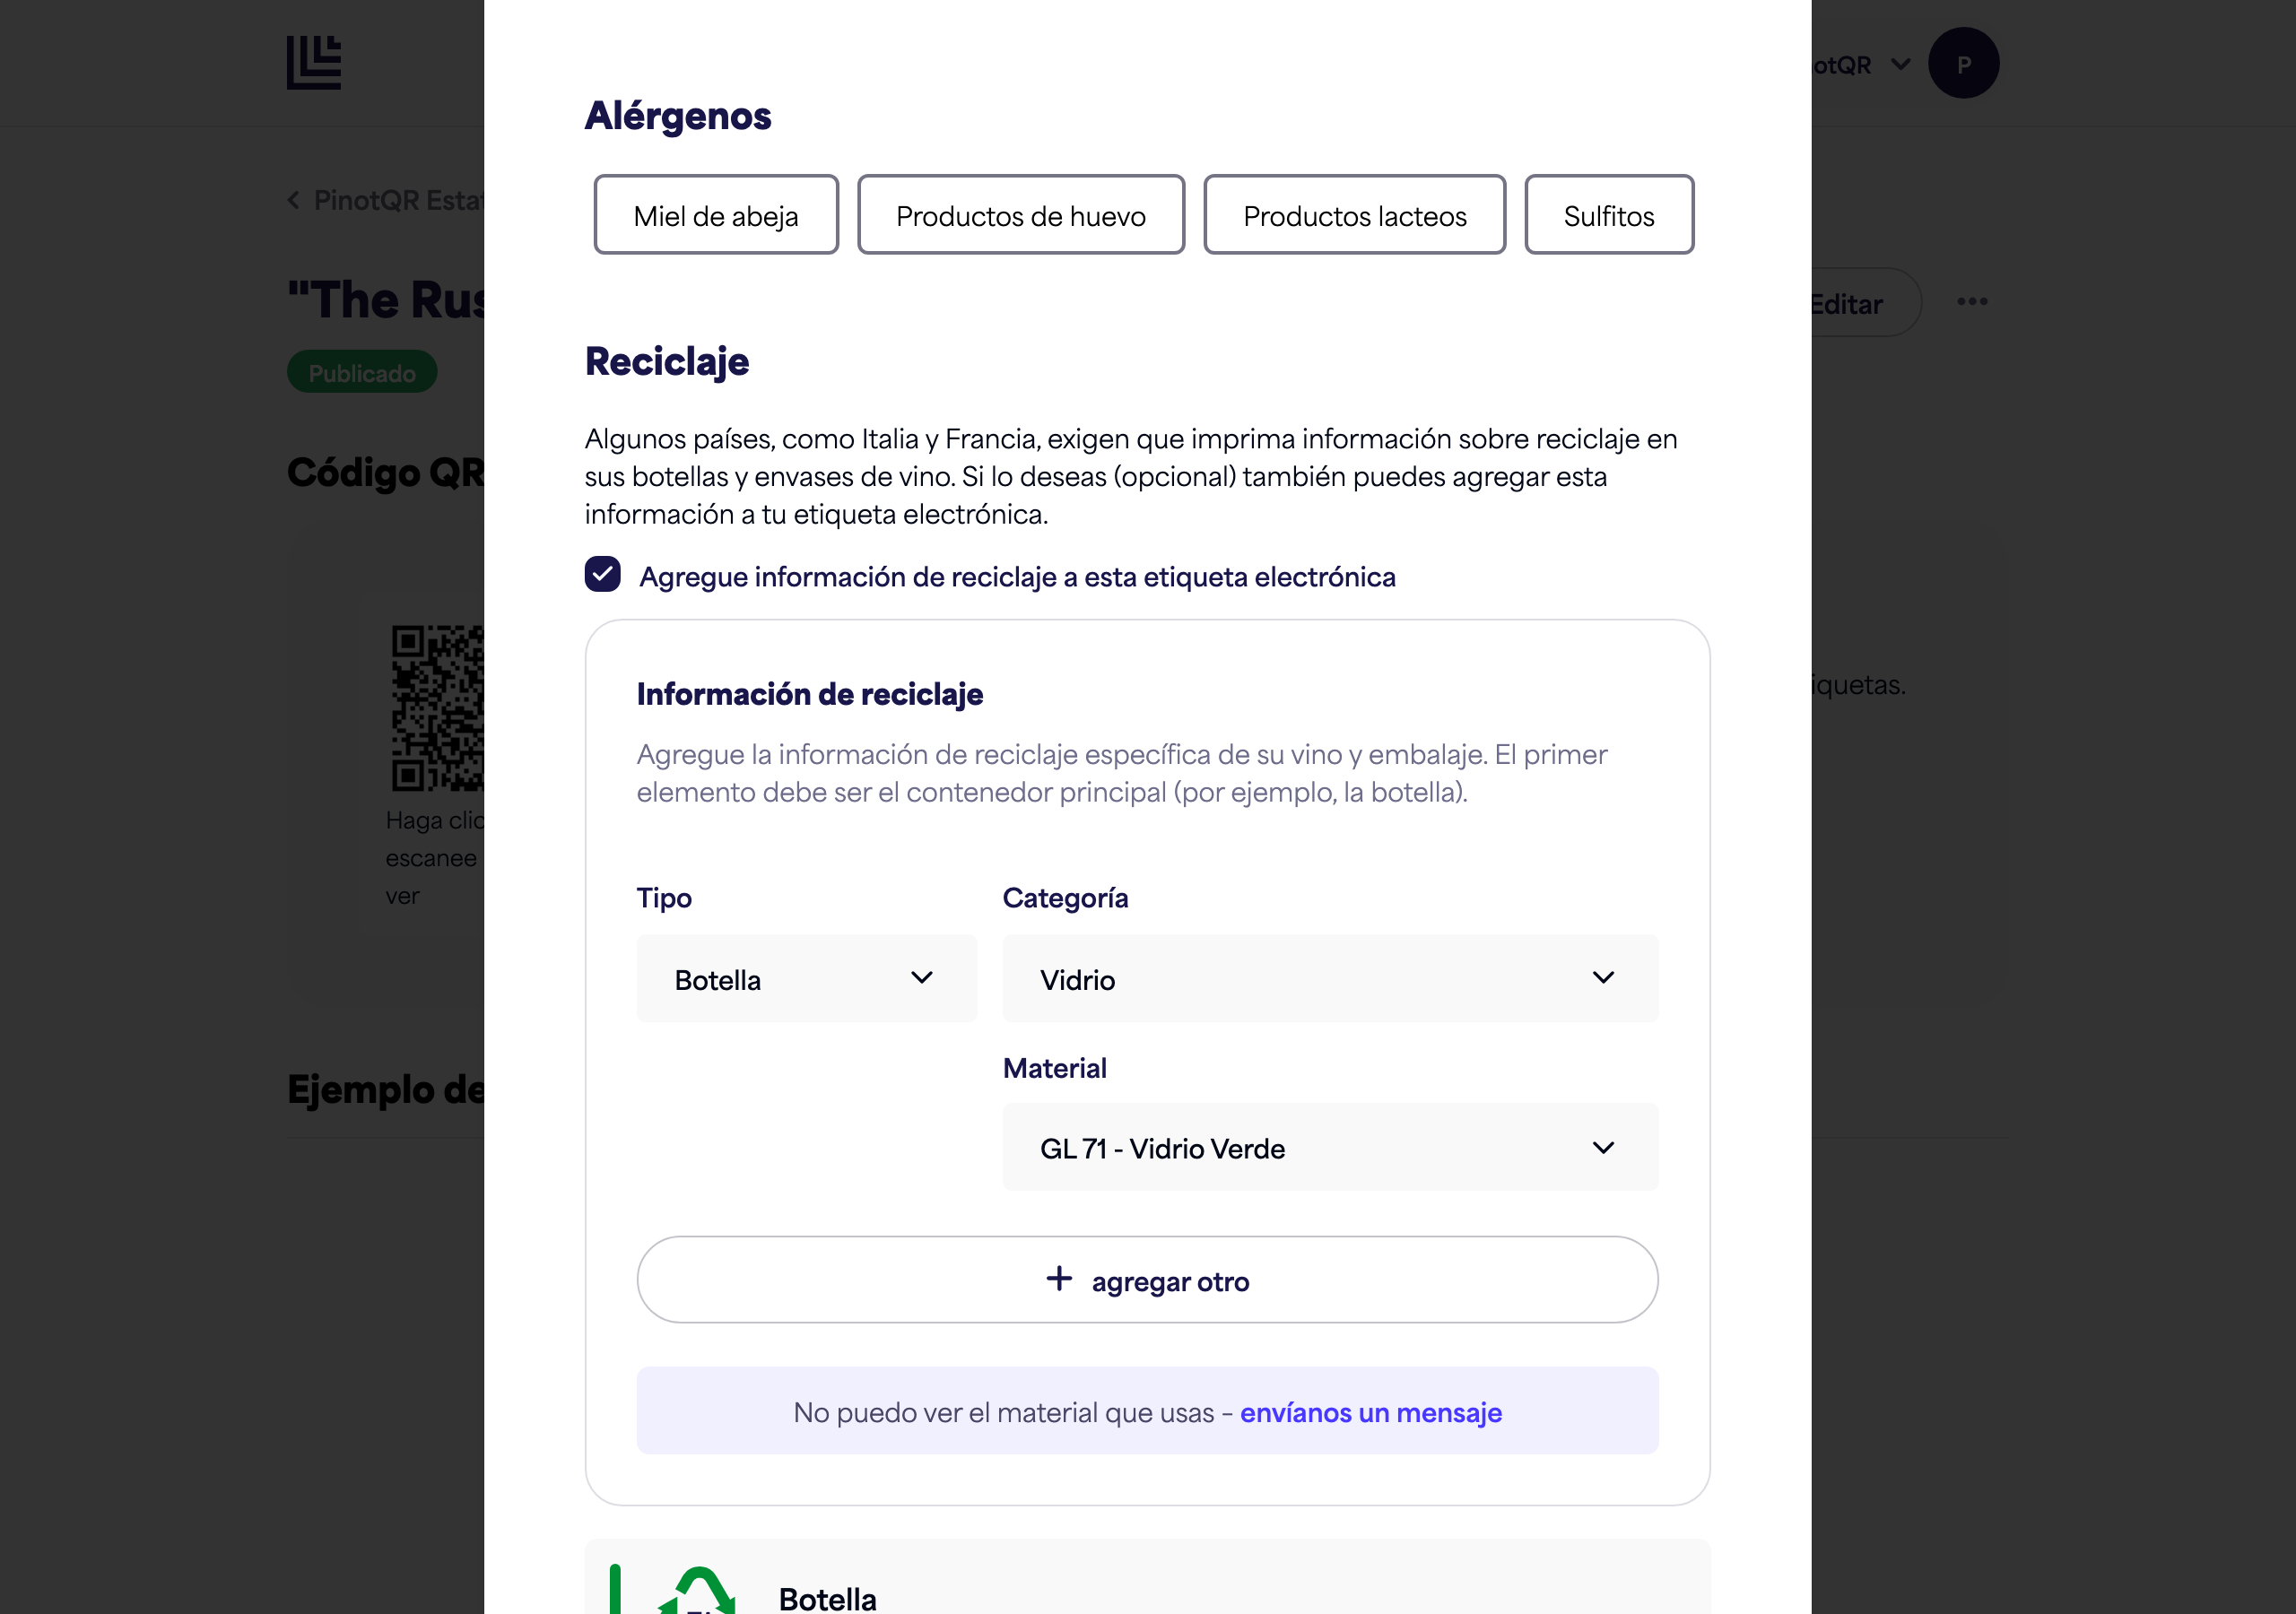Click the Publicado status badge
Image resolution: width=2296 pixels, height=1614 pixels.
pyautogui.click(x=362, y=372)
